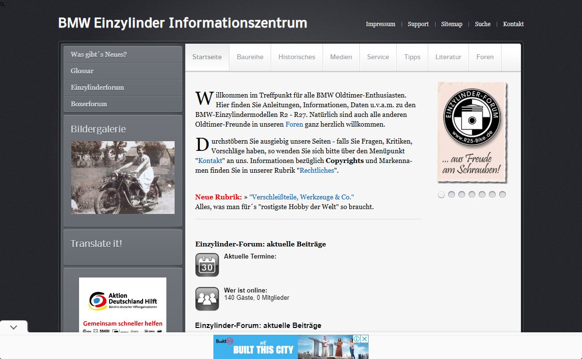Click the Support header link

tap(418, 24)
